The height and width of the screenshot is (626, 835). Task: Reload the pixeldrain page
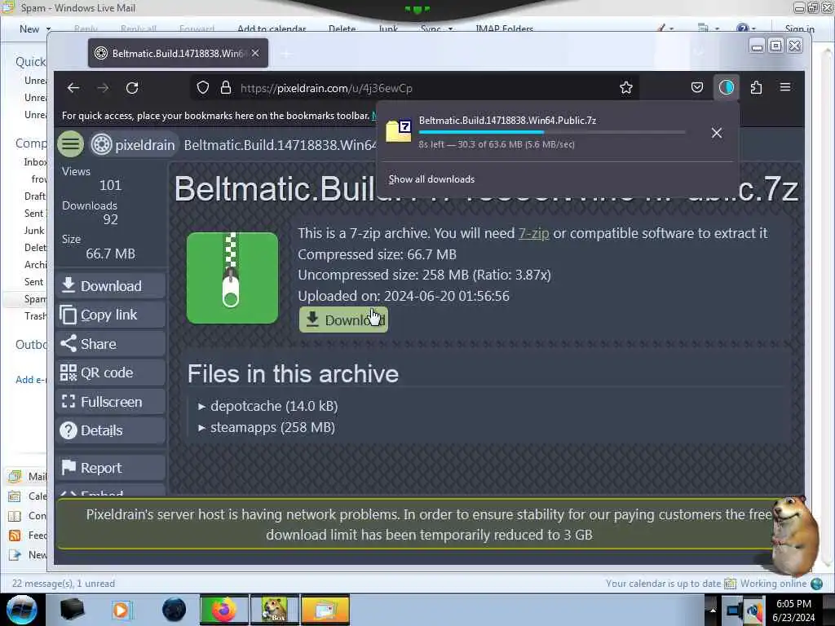tap(132, 88)
